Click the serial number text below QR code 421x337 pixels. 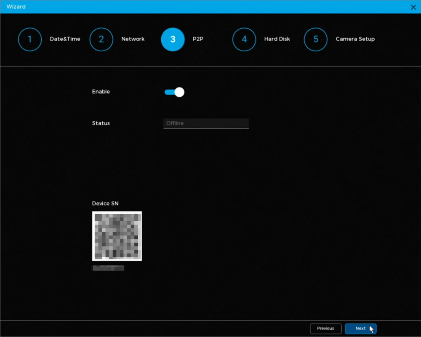click(x=108, y=268)
